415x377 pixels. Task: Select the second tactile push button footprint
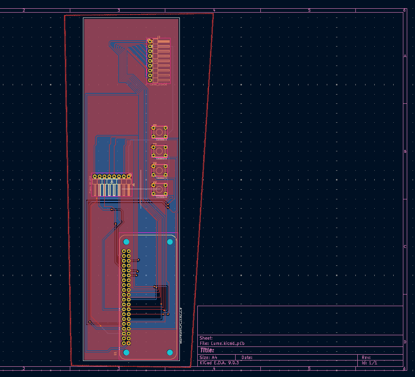160,151
